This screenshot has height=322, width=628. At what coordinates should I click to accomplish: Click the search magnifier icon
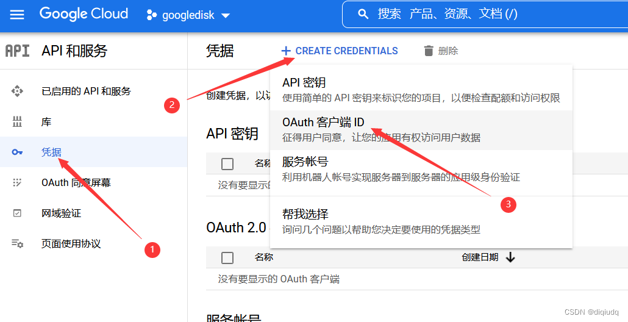tap(363, 15)
